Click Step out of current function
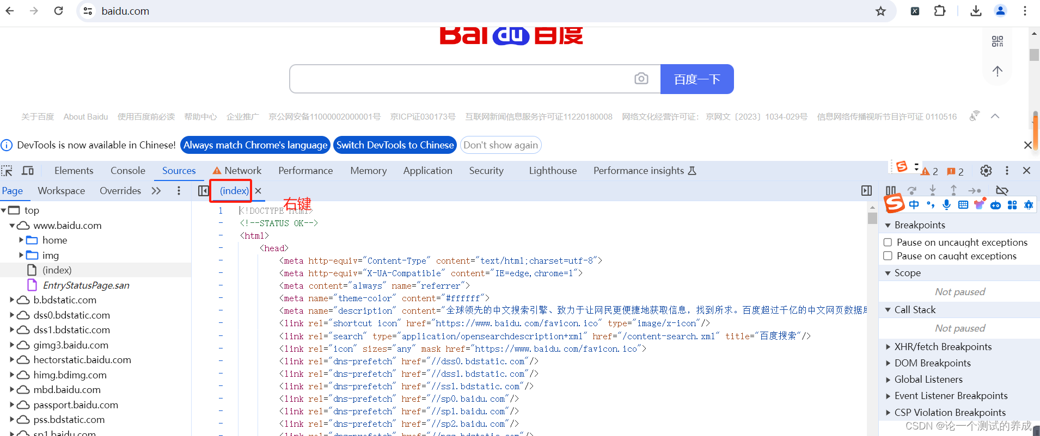The image size is (1040, 436). click(953, 190)
